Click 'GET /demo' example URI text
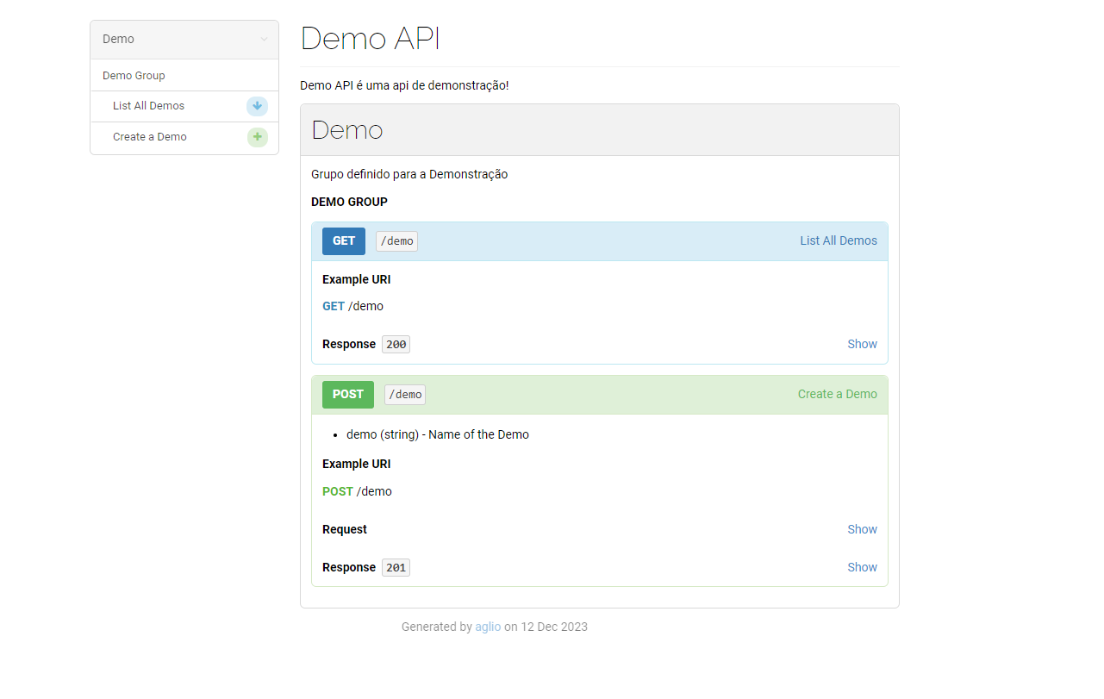 (x=352, y=306)
